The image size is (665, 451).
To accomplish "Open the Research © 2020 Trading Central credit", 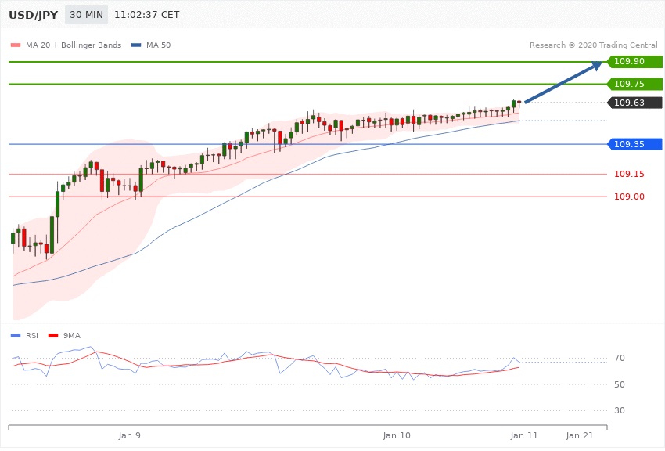I will (593, 45).
